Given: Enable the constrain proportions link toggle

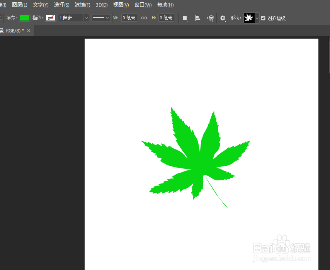Looking at the screenshot, I should coord(144,18).
